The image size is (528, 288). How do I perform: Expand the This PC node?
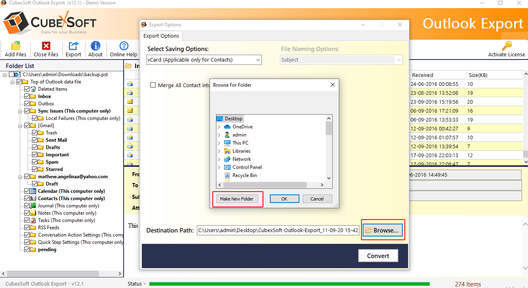[219, 143]
